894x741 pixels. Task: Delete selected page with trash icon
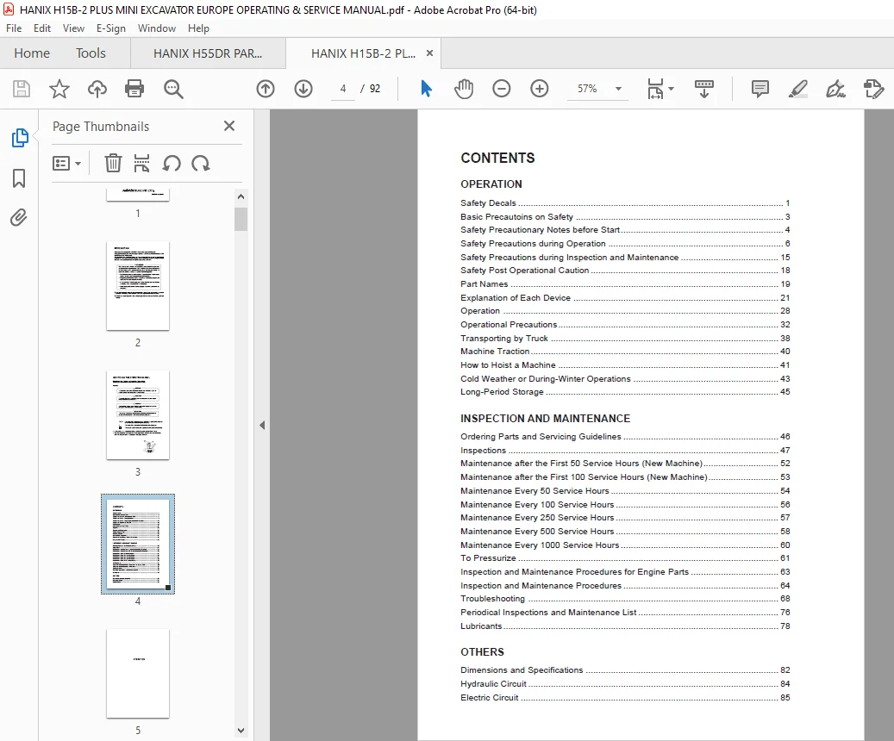[x=113, y=164]
